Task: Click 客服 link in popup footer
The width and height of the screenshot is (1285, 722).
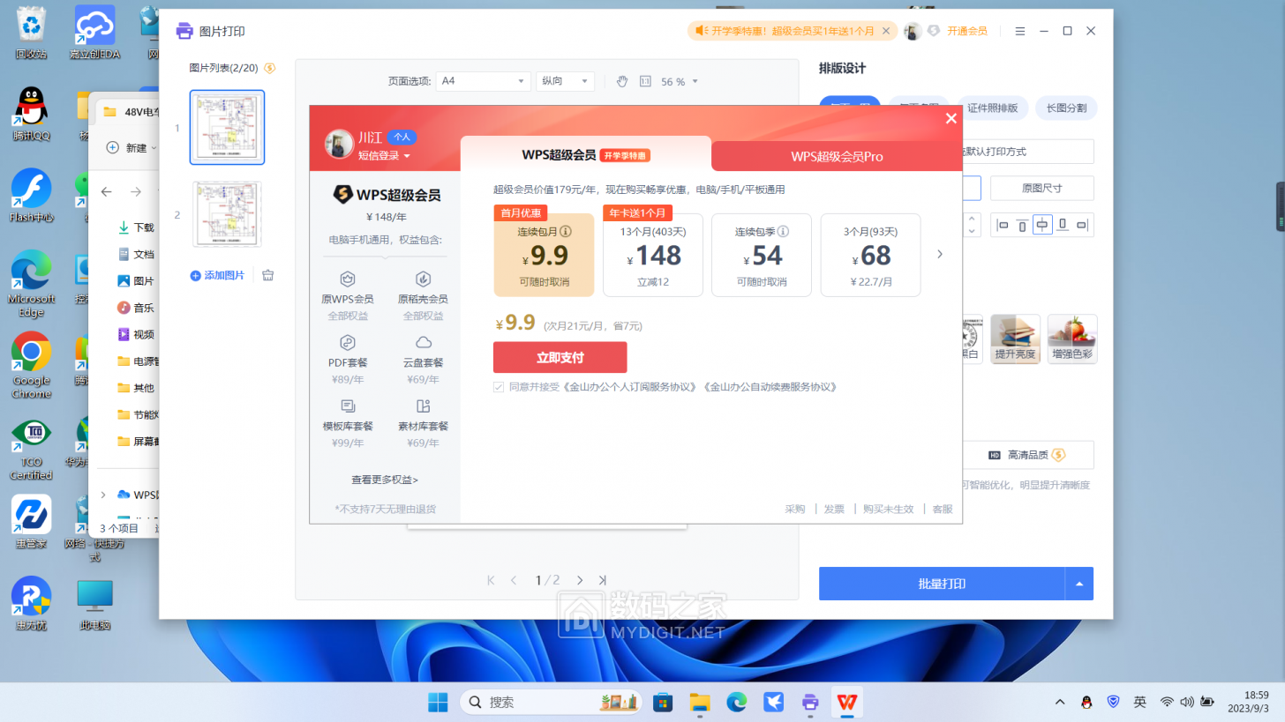Action: [x=943, y=509]
